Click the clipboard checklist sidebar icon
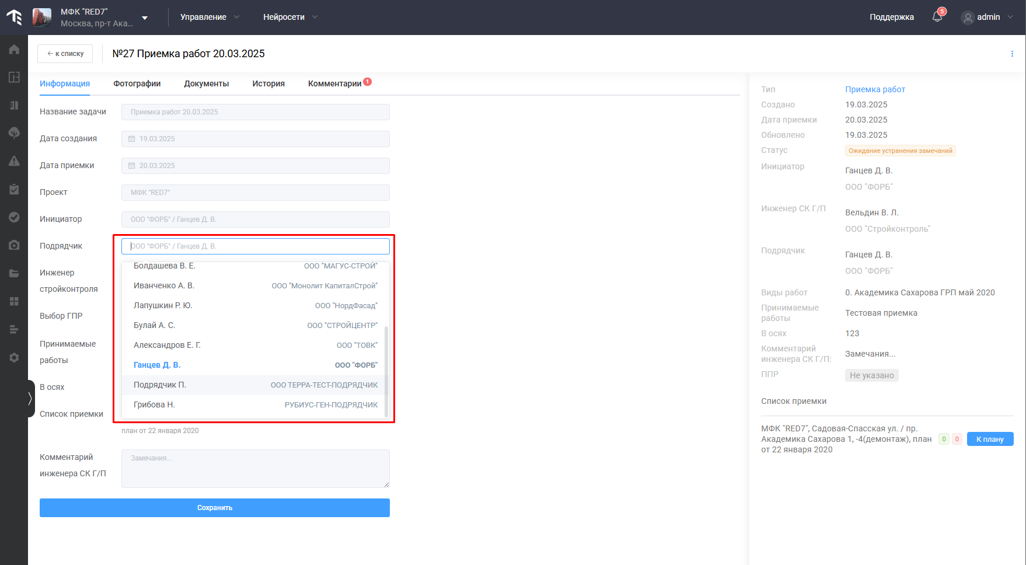1026x565 pixels. [x=14, y=189]
